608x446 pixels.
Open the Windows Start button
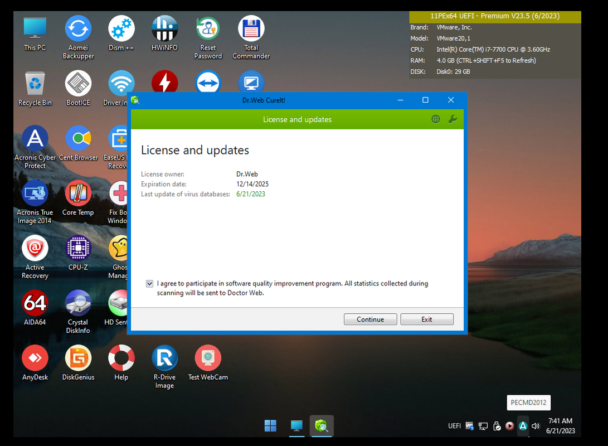point(270,426)
